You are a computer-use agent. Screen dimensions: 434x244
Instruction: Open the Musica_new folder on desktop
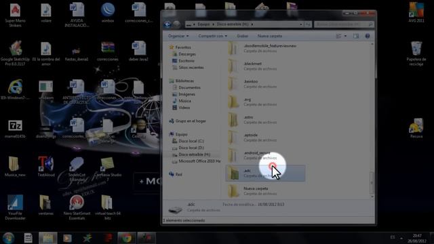click(15, 166)
